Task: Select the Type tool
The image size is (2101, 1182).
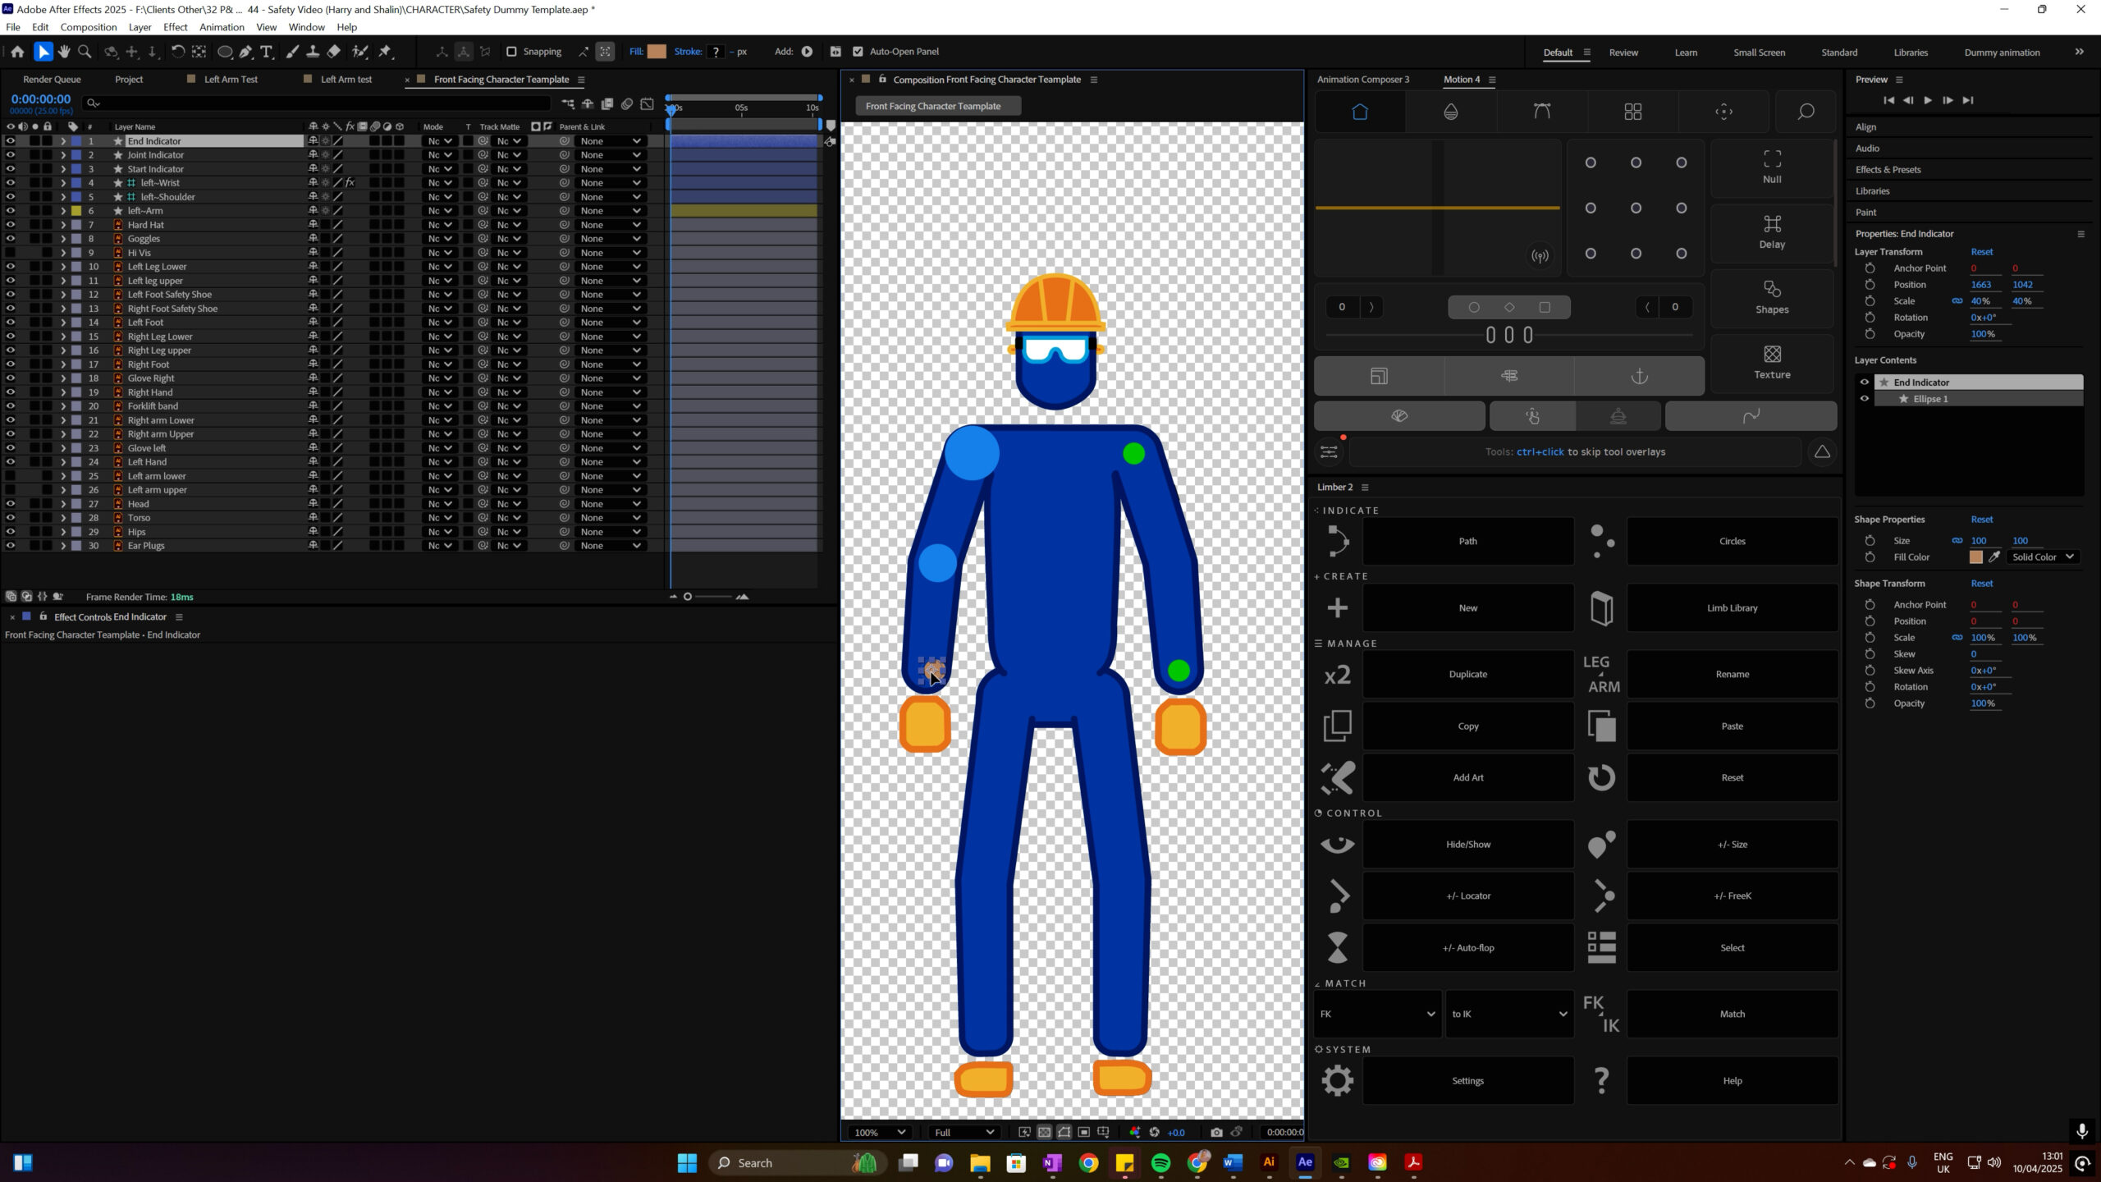Action: tap(266, 52)
